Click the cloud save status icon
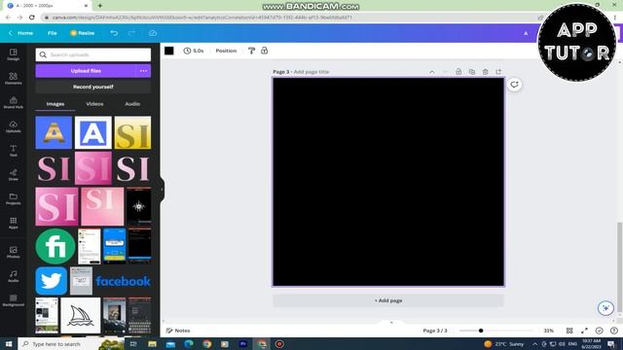This screenshot has height=350, width=623. click(x=153, y=33)
